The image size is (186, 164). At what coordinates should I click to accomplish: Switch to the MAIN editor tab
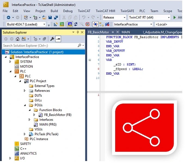tap(126, 32)
